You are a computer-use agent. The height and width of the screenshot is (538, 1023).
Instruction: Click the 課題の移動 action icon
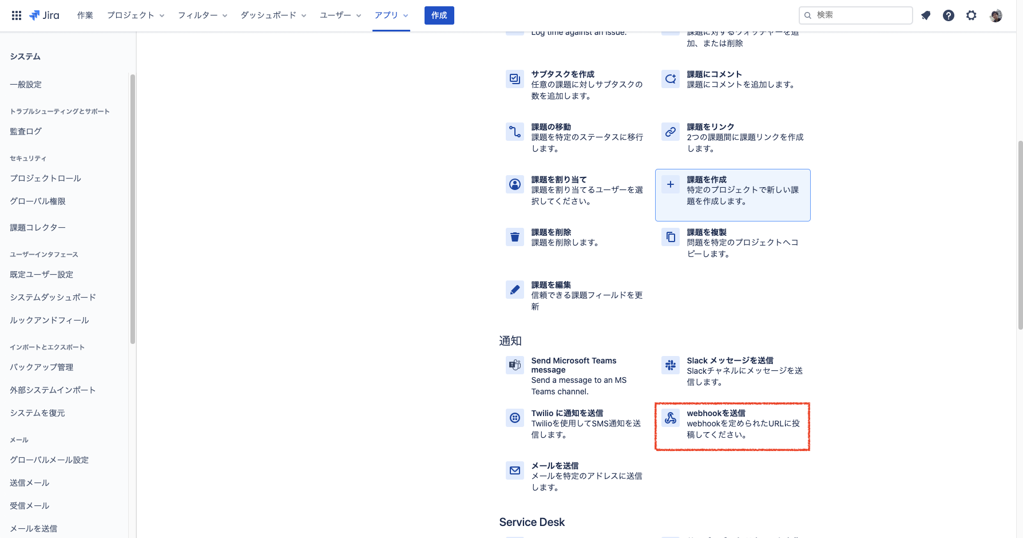[515, 132]
